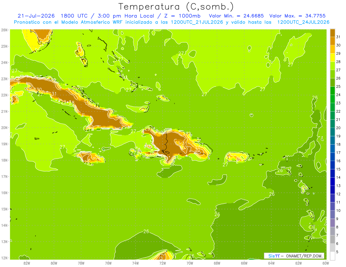346x267 pixels.
Task: Click the legend band between 25 and 26
Action: point(332,82)
